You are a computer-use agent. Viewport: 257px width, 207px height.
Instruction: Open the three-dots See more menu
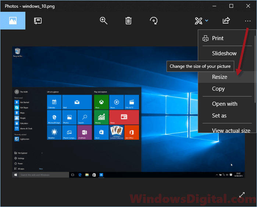coord(248,21)
